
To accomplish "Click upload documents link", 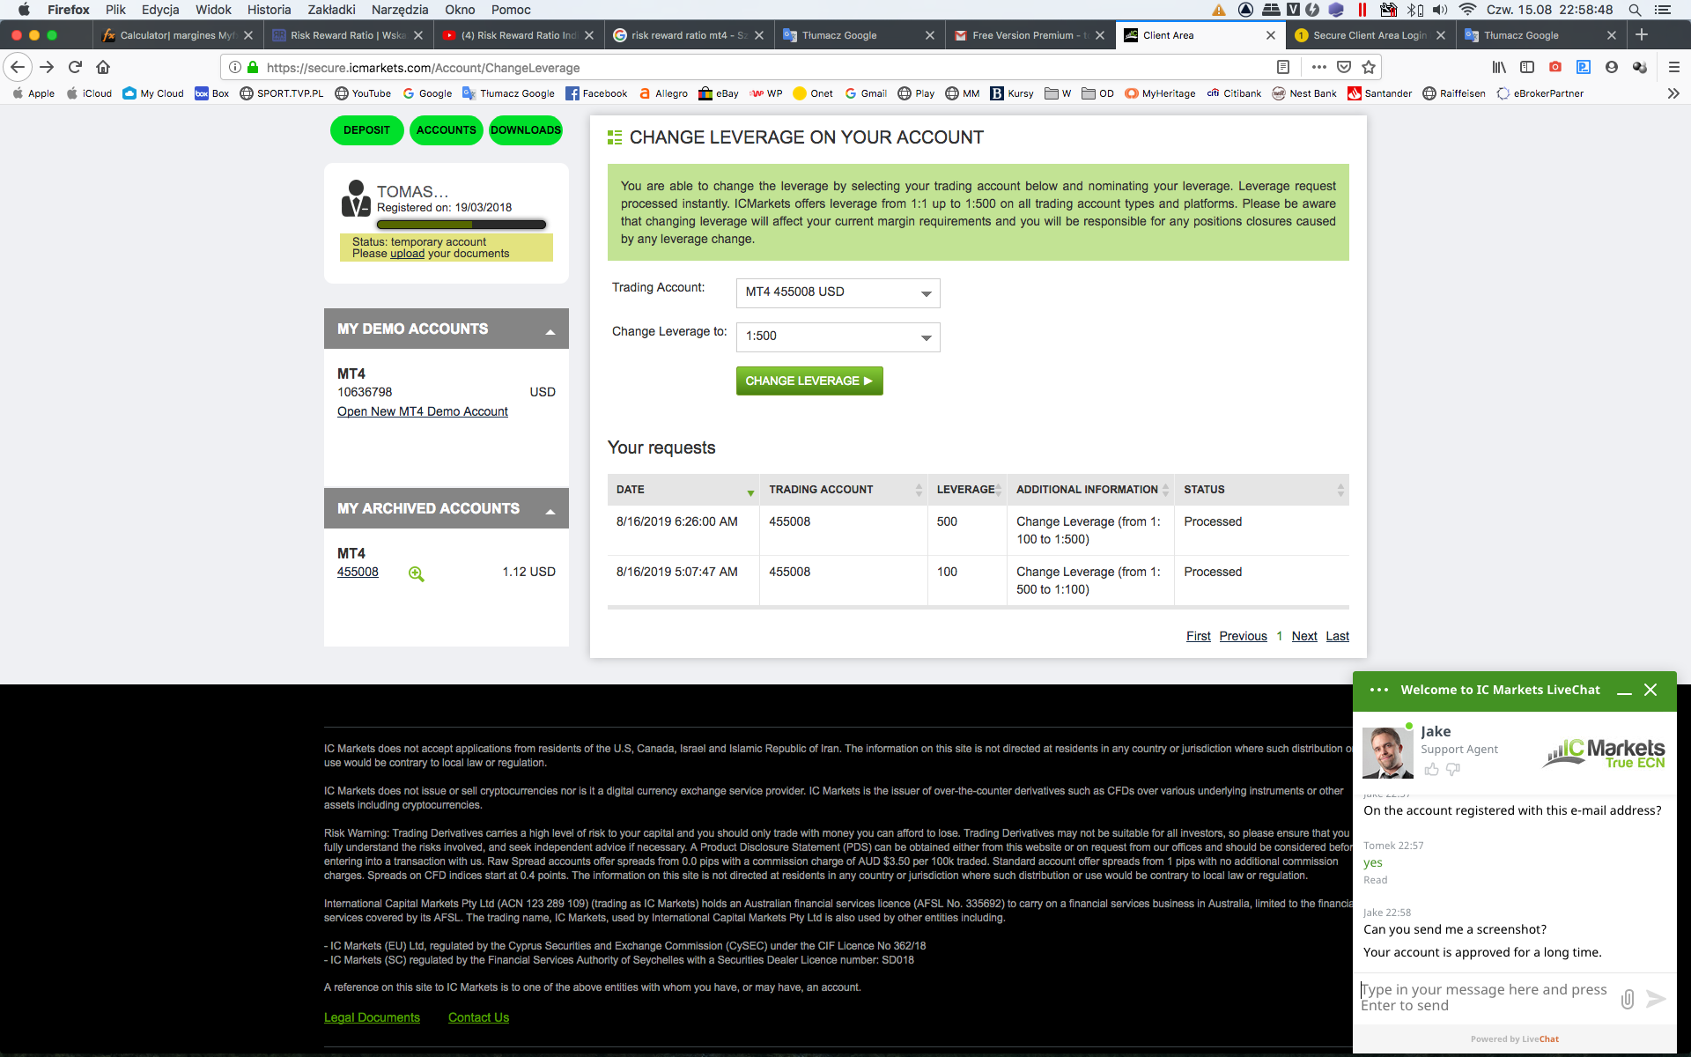I will coord(408,254).
